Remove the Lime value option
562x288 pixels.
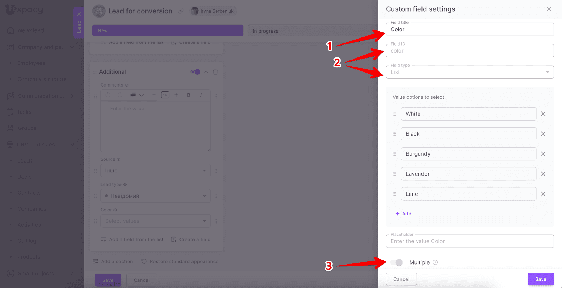tap(543, 194)
